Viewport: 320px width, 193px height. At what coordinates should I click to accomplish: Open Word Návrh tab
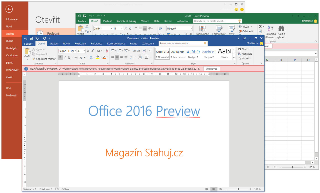pyautogui.click(x=66, y=44)
